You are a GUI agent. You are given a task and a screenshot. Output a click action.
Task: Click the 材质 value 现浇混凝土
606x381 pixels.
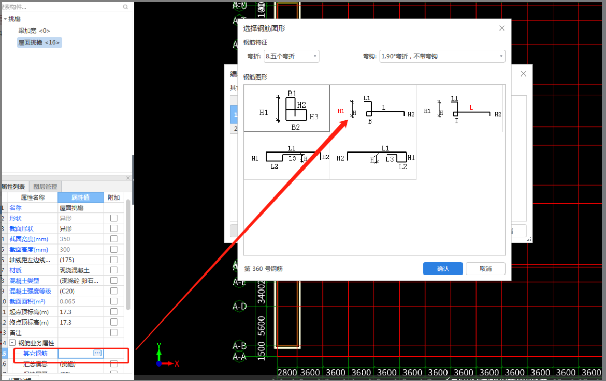coord(81,270)
